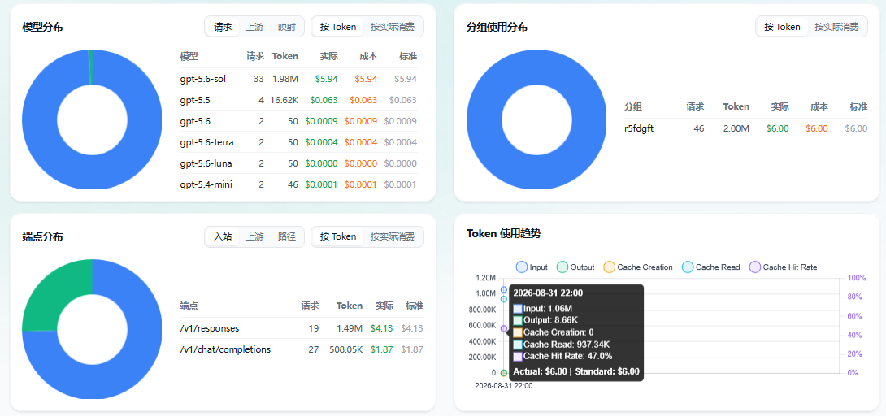886x416 pixels.
Task: Click $5.94 actual cost for gpt-5.6-sol
Action: coord(327,79)
